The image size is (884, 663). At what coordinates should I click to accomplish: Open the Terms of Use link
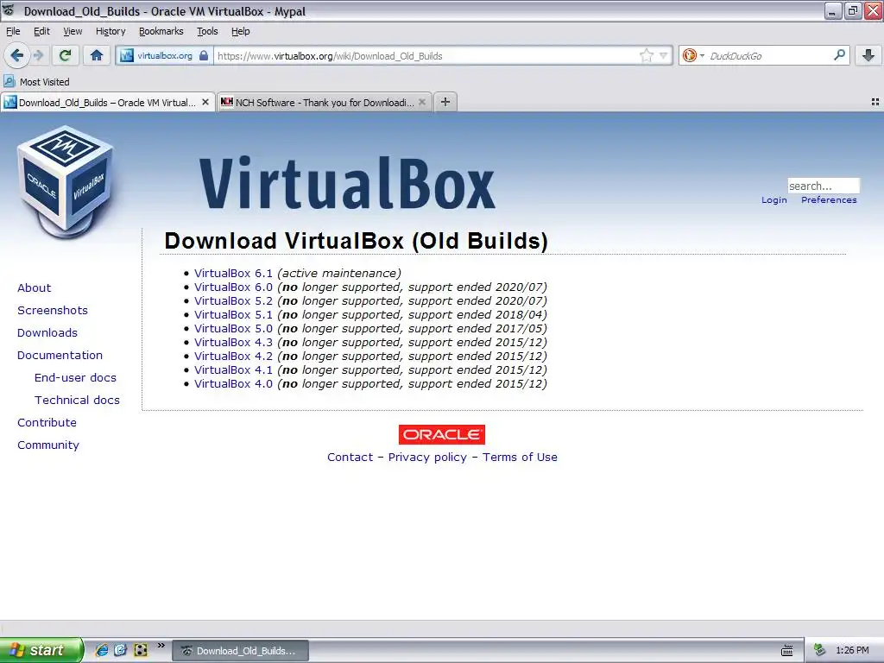coord(520,458)
